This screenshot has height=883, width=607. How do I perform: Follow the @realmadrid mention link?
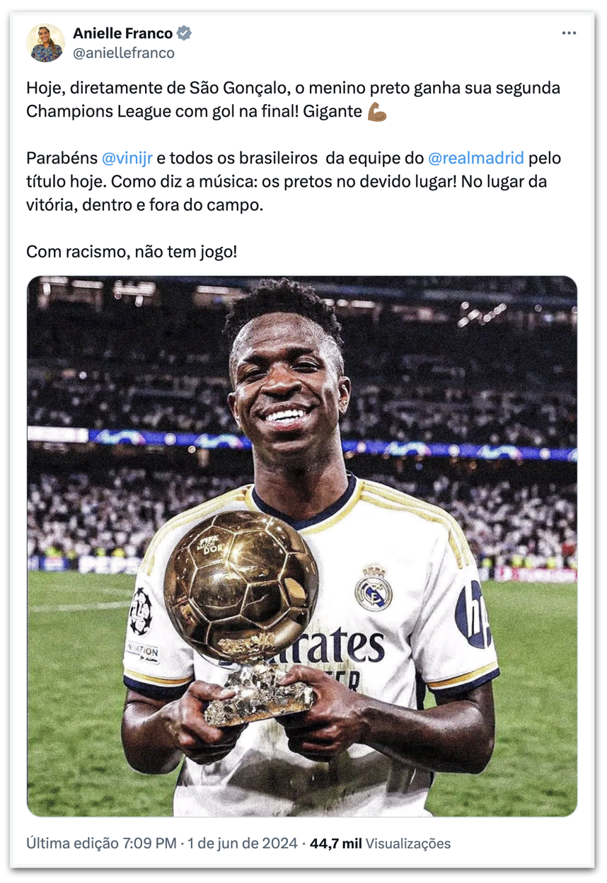476,157
